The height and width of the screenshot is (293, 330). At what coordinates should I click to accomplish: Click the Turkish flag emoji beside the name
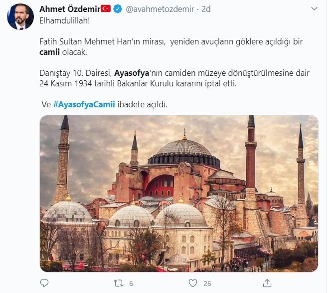pyautogui.click(x=106, y=9)
